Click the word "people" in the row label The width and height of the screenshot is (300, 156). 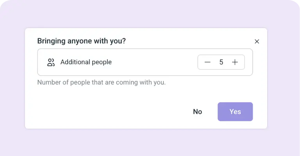click(102, 62)
